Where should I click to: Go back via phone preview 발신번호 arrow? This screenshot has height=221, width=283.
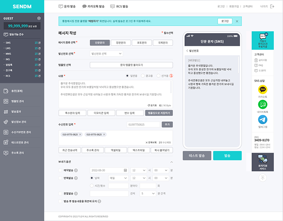coord(187,51)
